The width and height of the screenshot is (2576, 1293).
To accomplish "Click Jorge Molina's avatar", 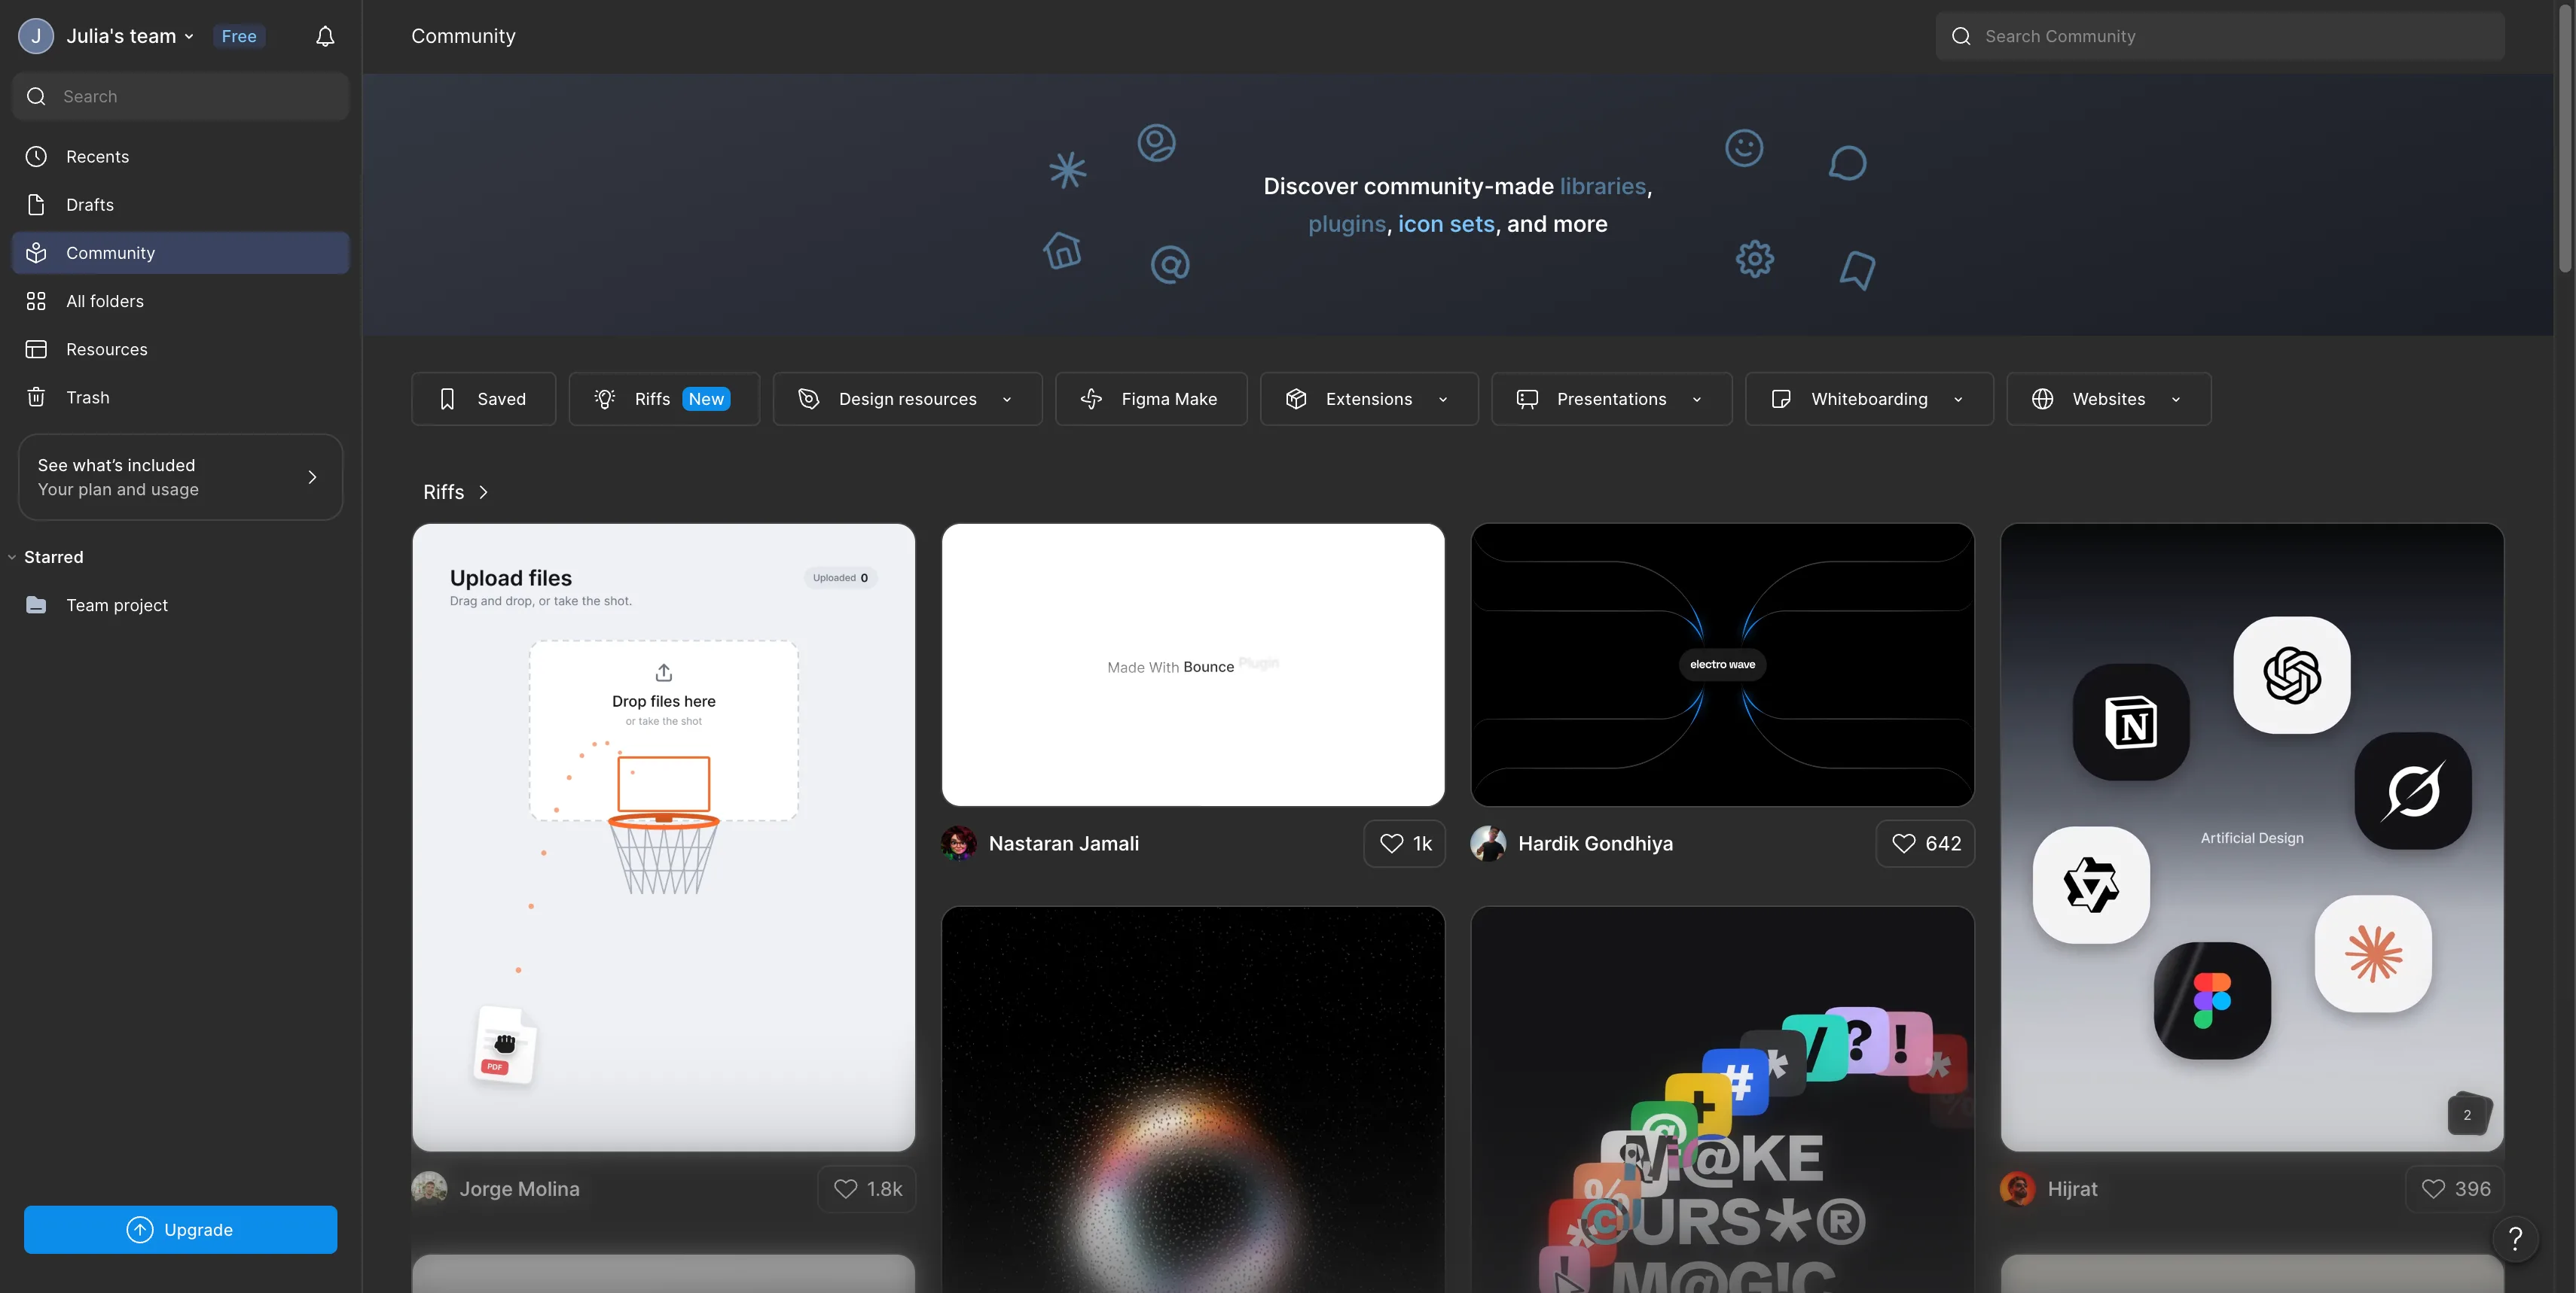I will point(429,1189).
